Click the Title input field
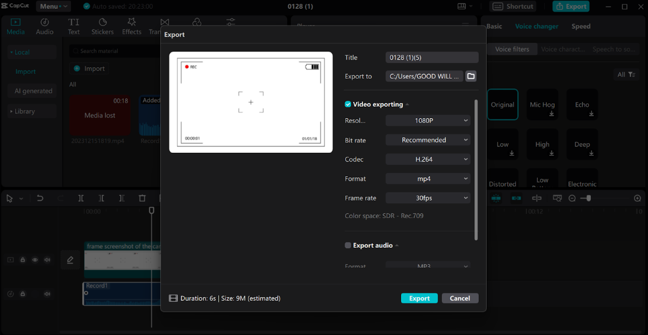Viewport: 648px width, 335px height. pyautogui.click(x=432, y=57)
